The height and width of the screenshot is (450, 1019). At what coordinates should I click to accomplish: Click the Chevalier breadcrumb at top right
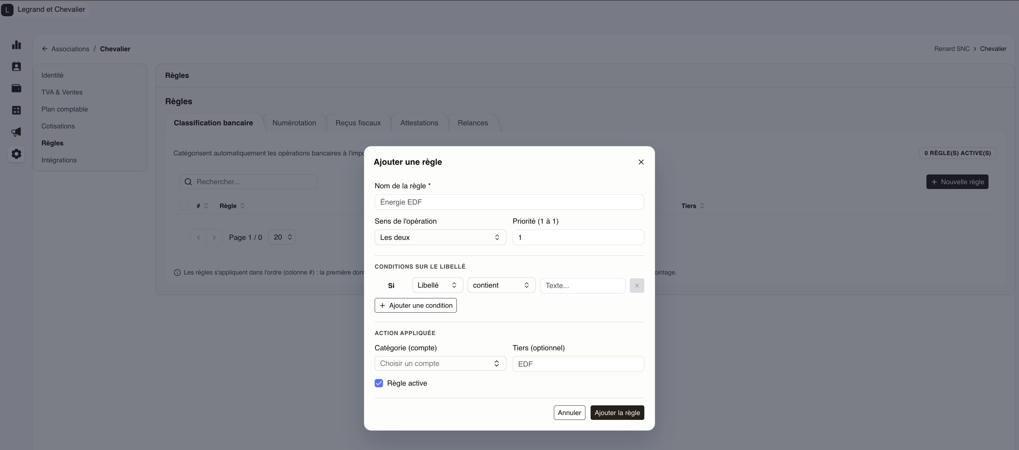point(993,49)
